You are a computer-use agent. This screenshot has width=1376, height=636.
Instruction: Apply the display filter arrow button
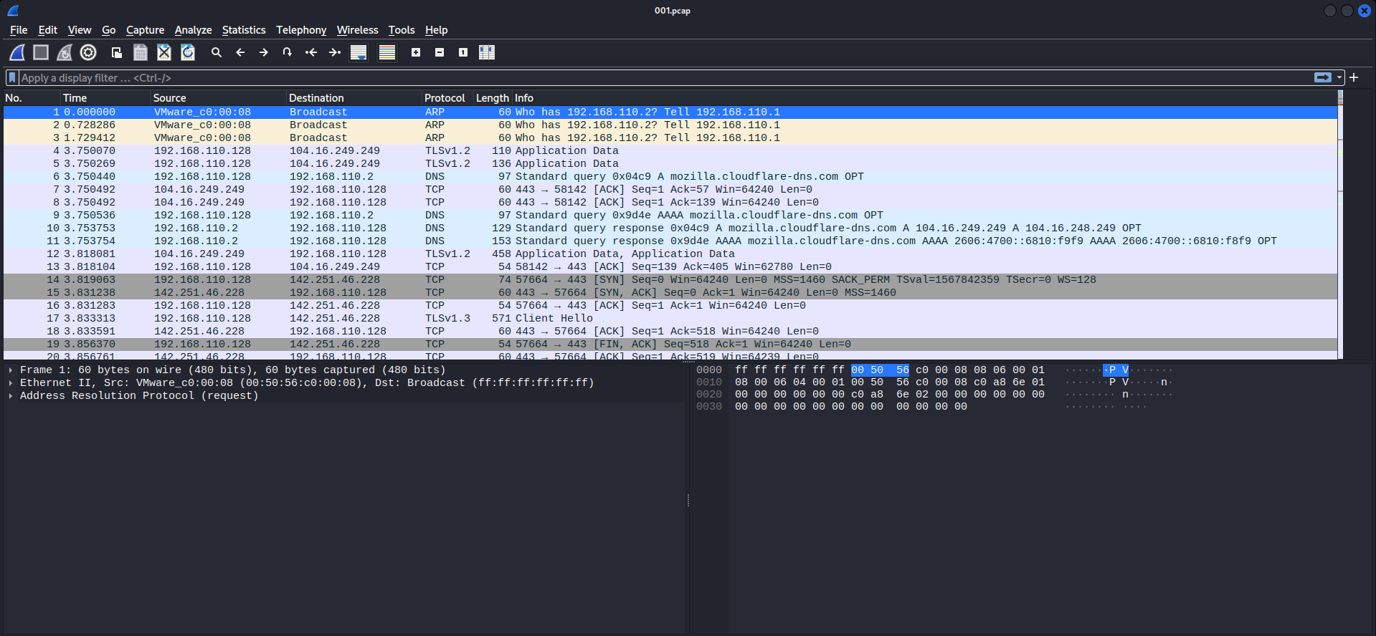tap(1323, 77)
